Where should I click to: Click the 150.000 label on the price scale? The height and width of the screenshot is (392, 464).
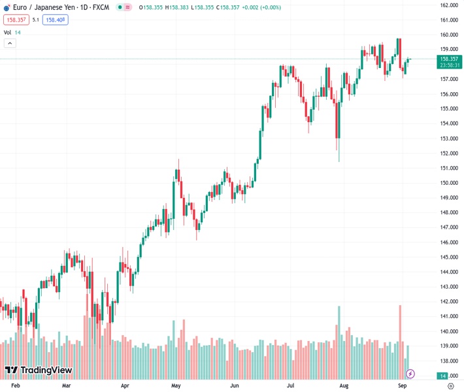(448, 183)
